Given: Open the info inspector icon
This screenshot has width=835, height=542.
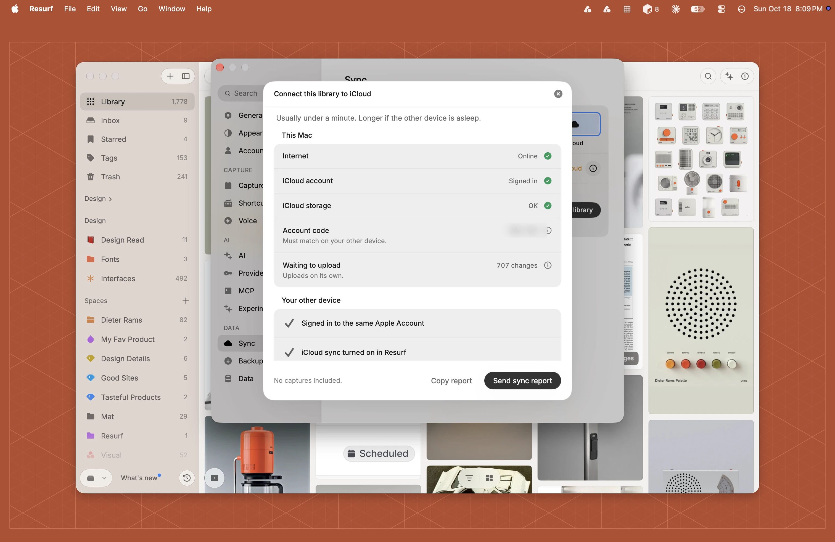Looking at the screenshot, I should click(744, 76).
